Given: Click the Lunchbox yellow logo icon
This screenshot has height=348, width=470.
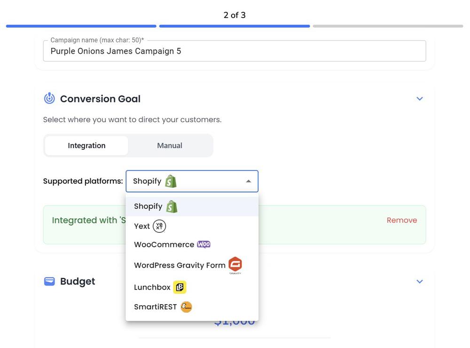Looking at the screenshot, I should coord(180,287).
